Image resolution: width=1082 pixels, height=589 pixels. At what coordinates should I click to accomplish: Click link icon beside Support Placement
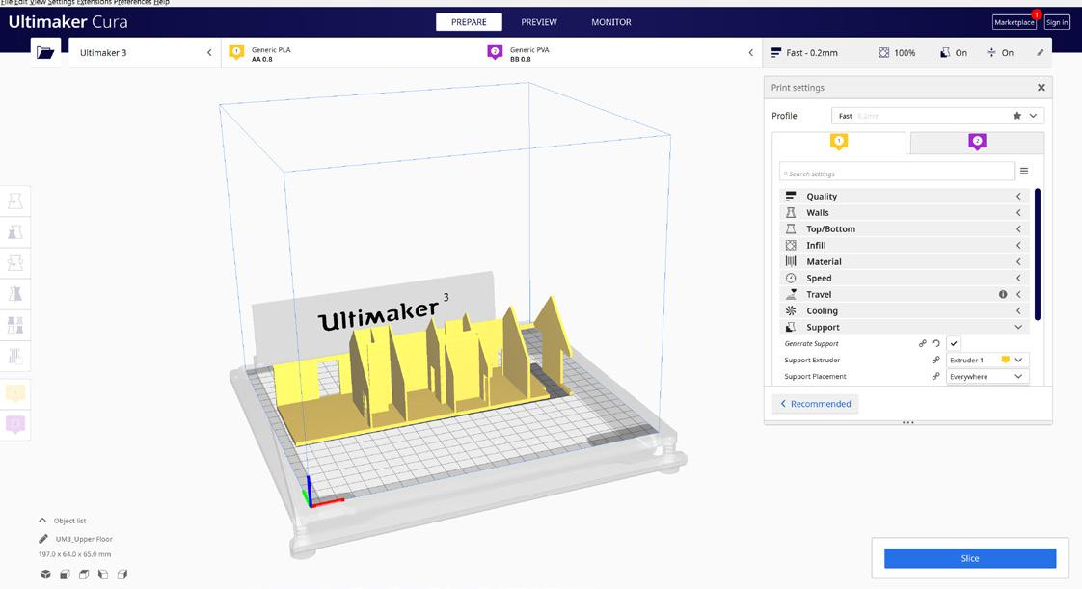(935, 377)
